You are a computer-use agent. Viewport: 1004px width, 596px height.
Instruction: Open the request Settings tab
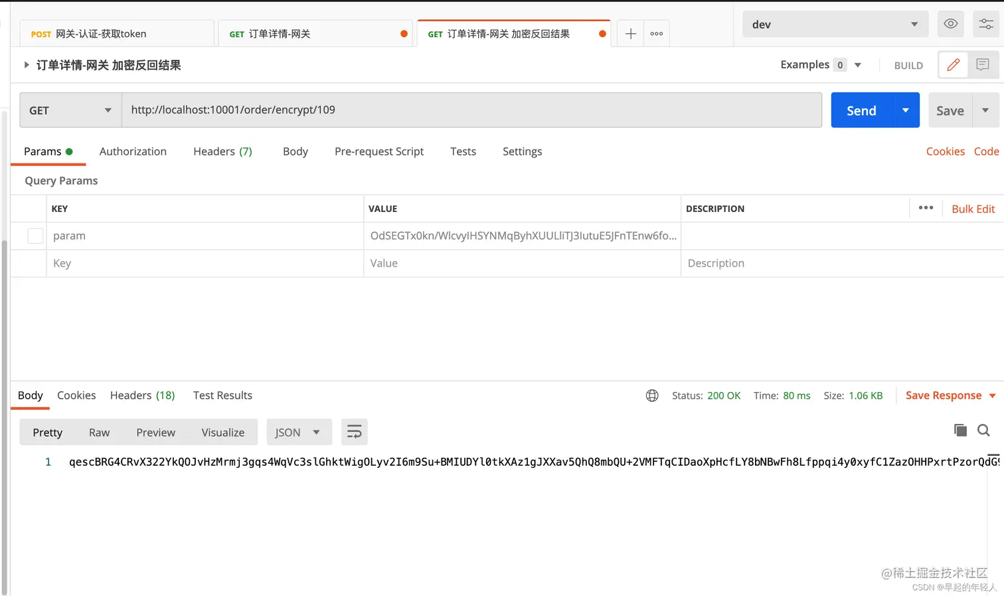point(522,151)
